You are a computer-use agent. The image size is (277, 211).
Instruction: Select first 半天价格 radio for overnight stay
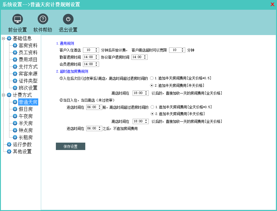(152, 85)
